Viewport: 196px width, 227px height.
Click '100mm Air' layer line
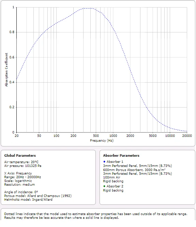[111, 178]
